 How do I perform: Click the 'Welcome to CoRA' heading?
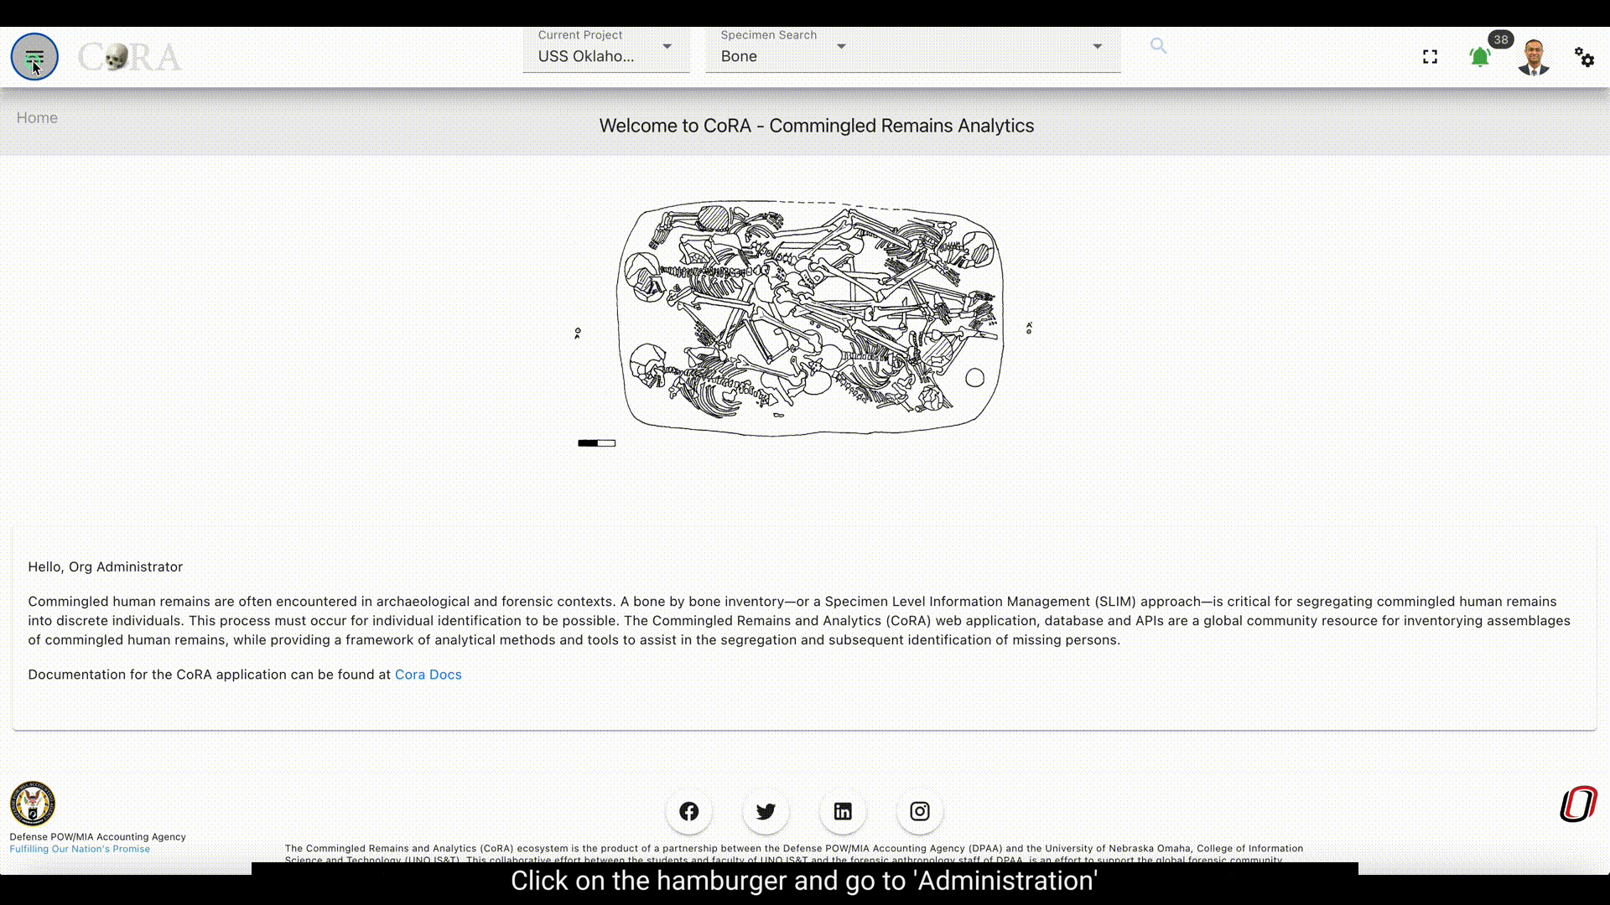[x=817, y=126]
